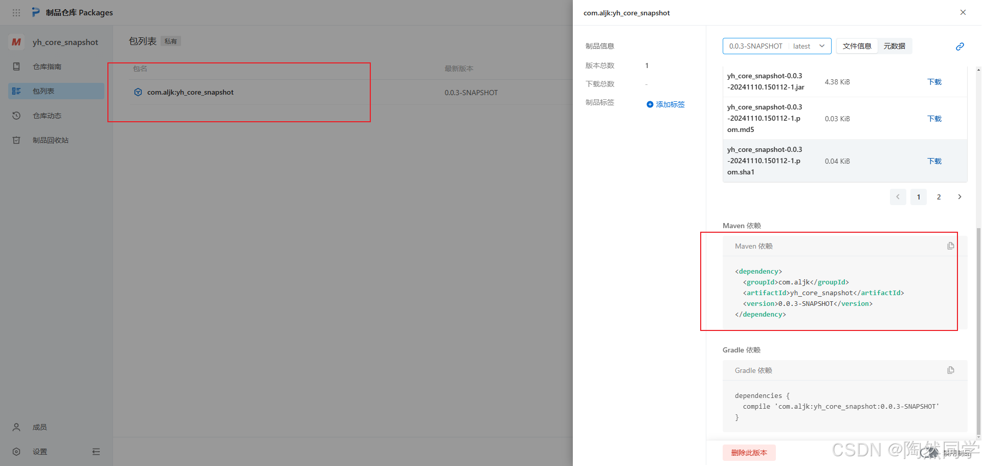Open 设置 in the sidebar
This screenshot has width=982, height=466.
40,452
